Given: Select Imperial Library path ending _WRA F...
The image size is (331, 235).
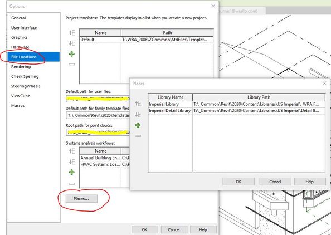Looking at the screenshot, I should 259,104.
